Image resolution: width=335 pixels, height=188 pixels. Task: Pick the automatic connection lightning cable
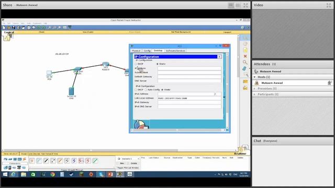32,160
